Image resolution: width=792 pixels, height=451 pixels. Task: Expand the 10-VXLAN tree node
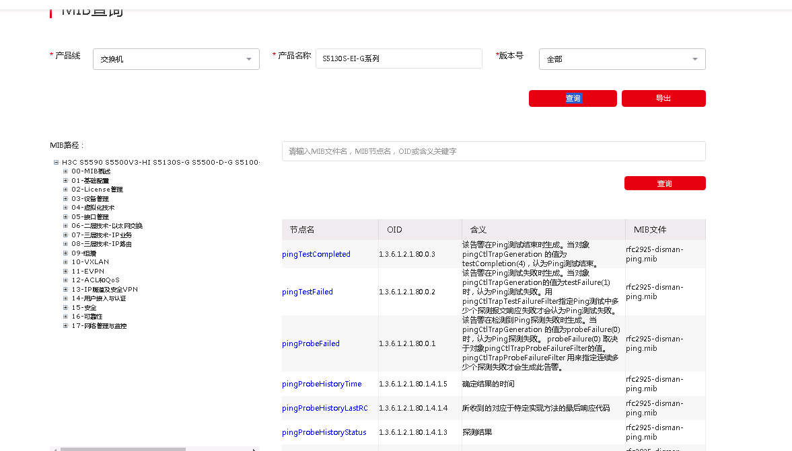click(65, 262)
